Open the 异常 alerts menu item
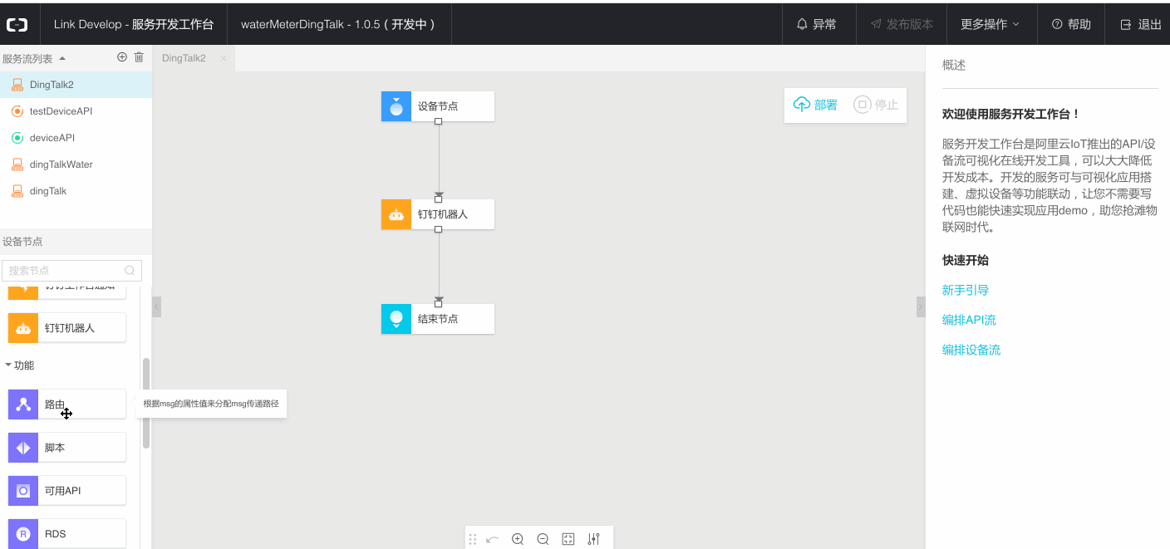This screenshot has width=1170, height=549. (817, 24)
